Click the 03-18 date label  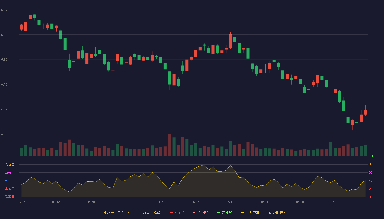pyautogui.click(x=56, y=202)
